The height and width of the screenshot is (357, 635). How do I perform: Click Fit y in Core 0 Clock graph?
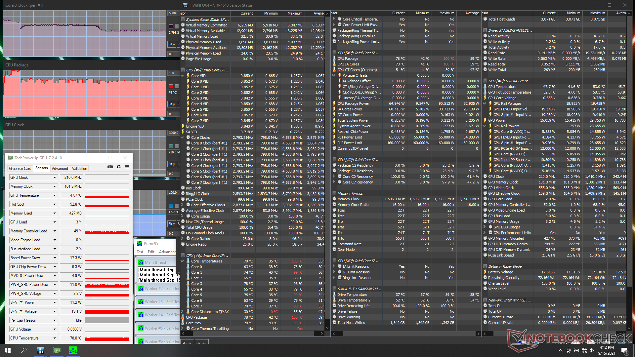point(172,44)
